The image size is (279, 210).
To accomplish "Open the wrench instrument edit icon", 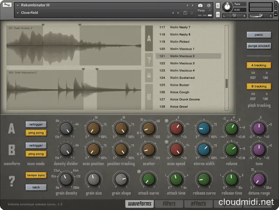I will point(7,5).
